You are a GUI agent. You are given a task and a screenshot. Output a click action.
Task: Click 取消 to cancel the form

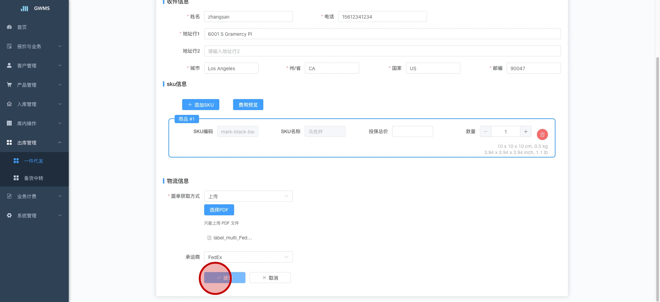[x=270, y=278]
